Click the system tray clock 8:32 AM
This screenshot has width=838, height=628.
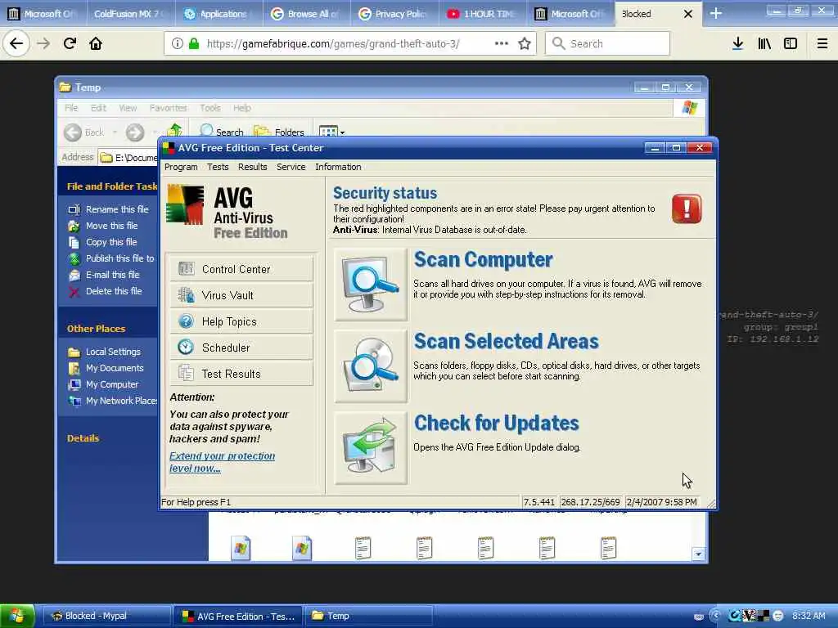[x=809, y=617]
